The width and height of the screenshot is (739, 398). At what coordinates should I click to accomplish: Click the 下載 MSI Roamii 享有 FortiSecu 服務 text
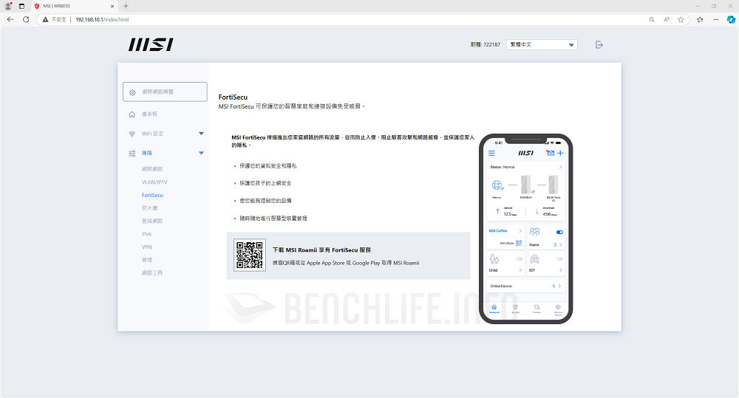tap(321, 250)
